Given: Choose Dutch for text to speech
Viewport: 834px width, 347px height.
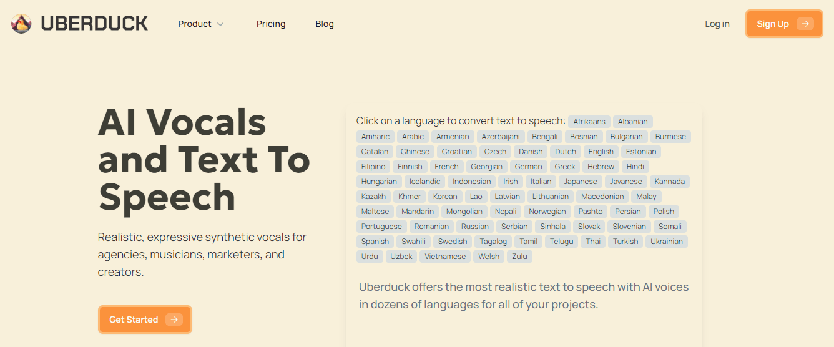Looking at the screenshot, I should [x=566, y=152].
